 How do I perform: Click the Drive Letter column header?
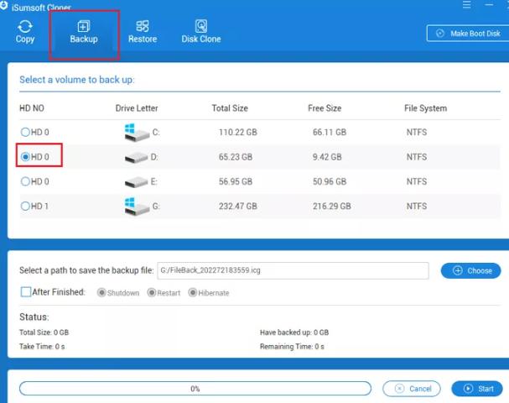click(x=137, y=108)
